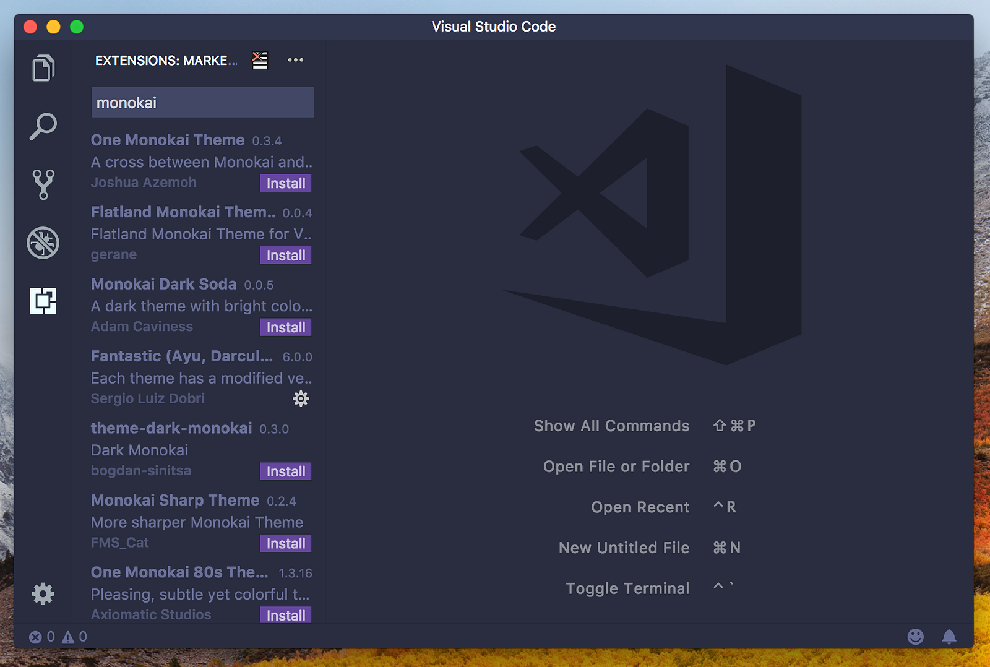
Task: Open the extensions More Actions menu
Action: pos(296,60)
